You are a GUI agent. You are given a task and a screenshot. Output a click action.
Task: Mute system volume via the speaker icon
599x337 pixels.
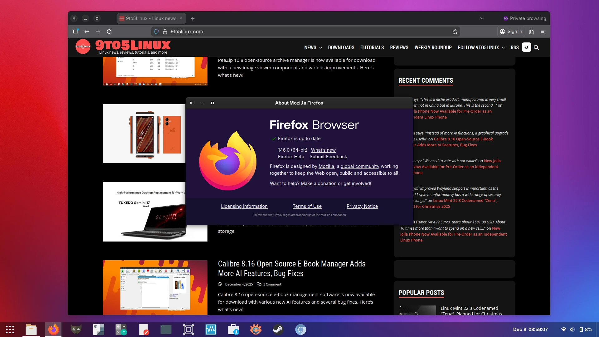(x=572, y=329)
